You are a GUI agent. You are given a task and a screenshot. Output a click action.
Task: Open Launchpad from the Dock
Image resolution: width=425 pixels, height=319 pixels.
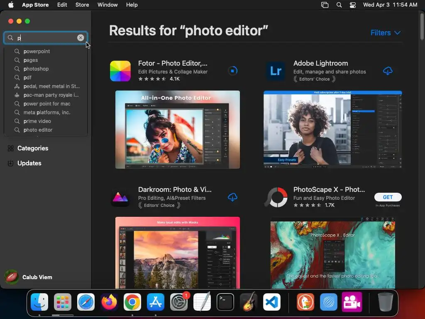point(63,302)
